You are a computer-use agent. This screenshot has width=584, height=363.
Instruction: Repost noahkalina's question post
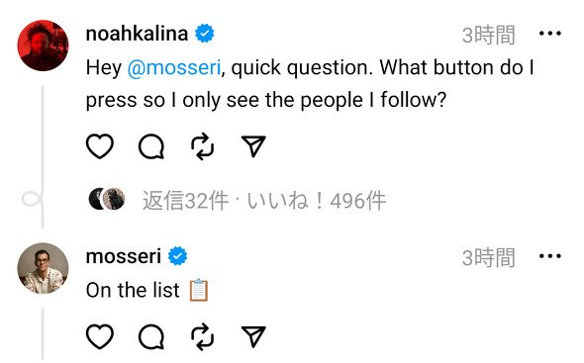click(202, 146)
